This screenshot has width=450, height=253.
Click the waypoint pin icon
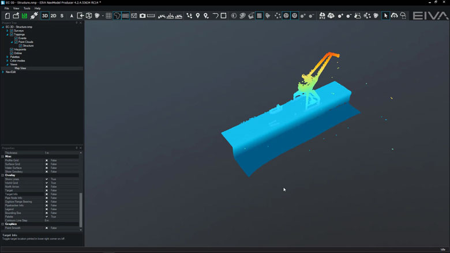pos(198,16)
